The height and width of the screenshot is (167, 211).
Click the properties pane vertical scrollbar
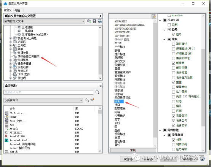pyautogui.click(x=203, y=87)
